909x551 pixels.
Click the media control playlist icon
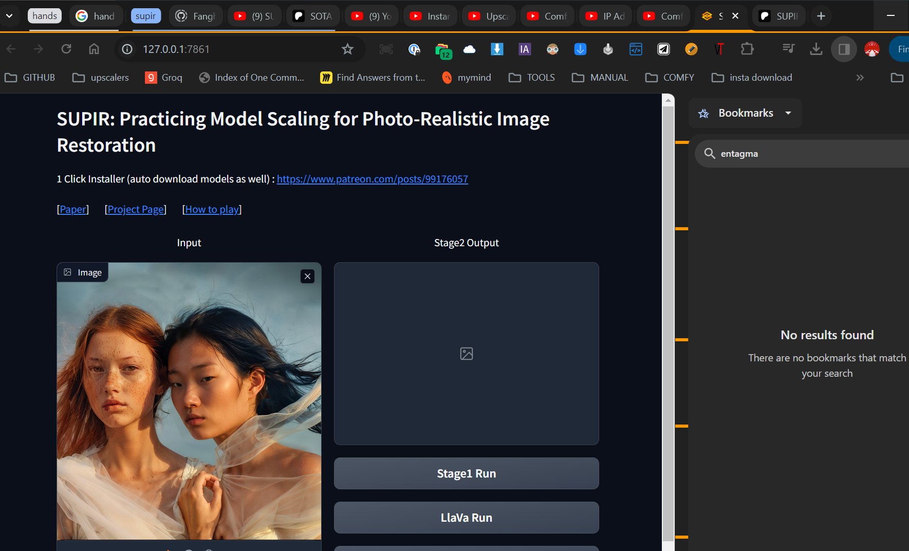(x=788, y=49)
